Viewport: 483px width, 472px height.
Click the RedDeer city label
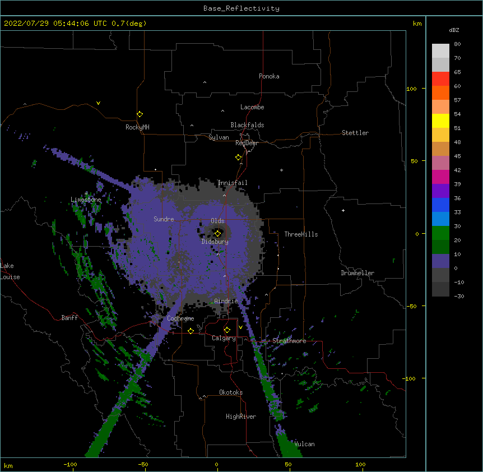pyautogui.click(x=247, y=143)
